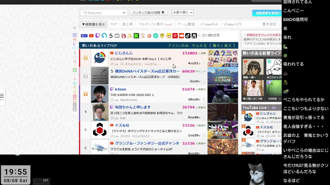Open the k4sen channel link
330x185 pixels.
click(x=120, y=89)
